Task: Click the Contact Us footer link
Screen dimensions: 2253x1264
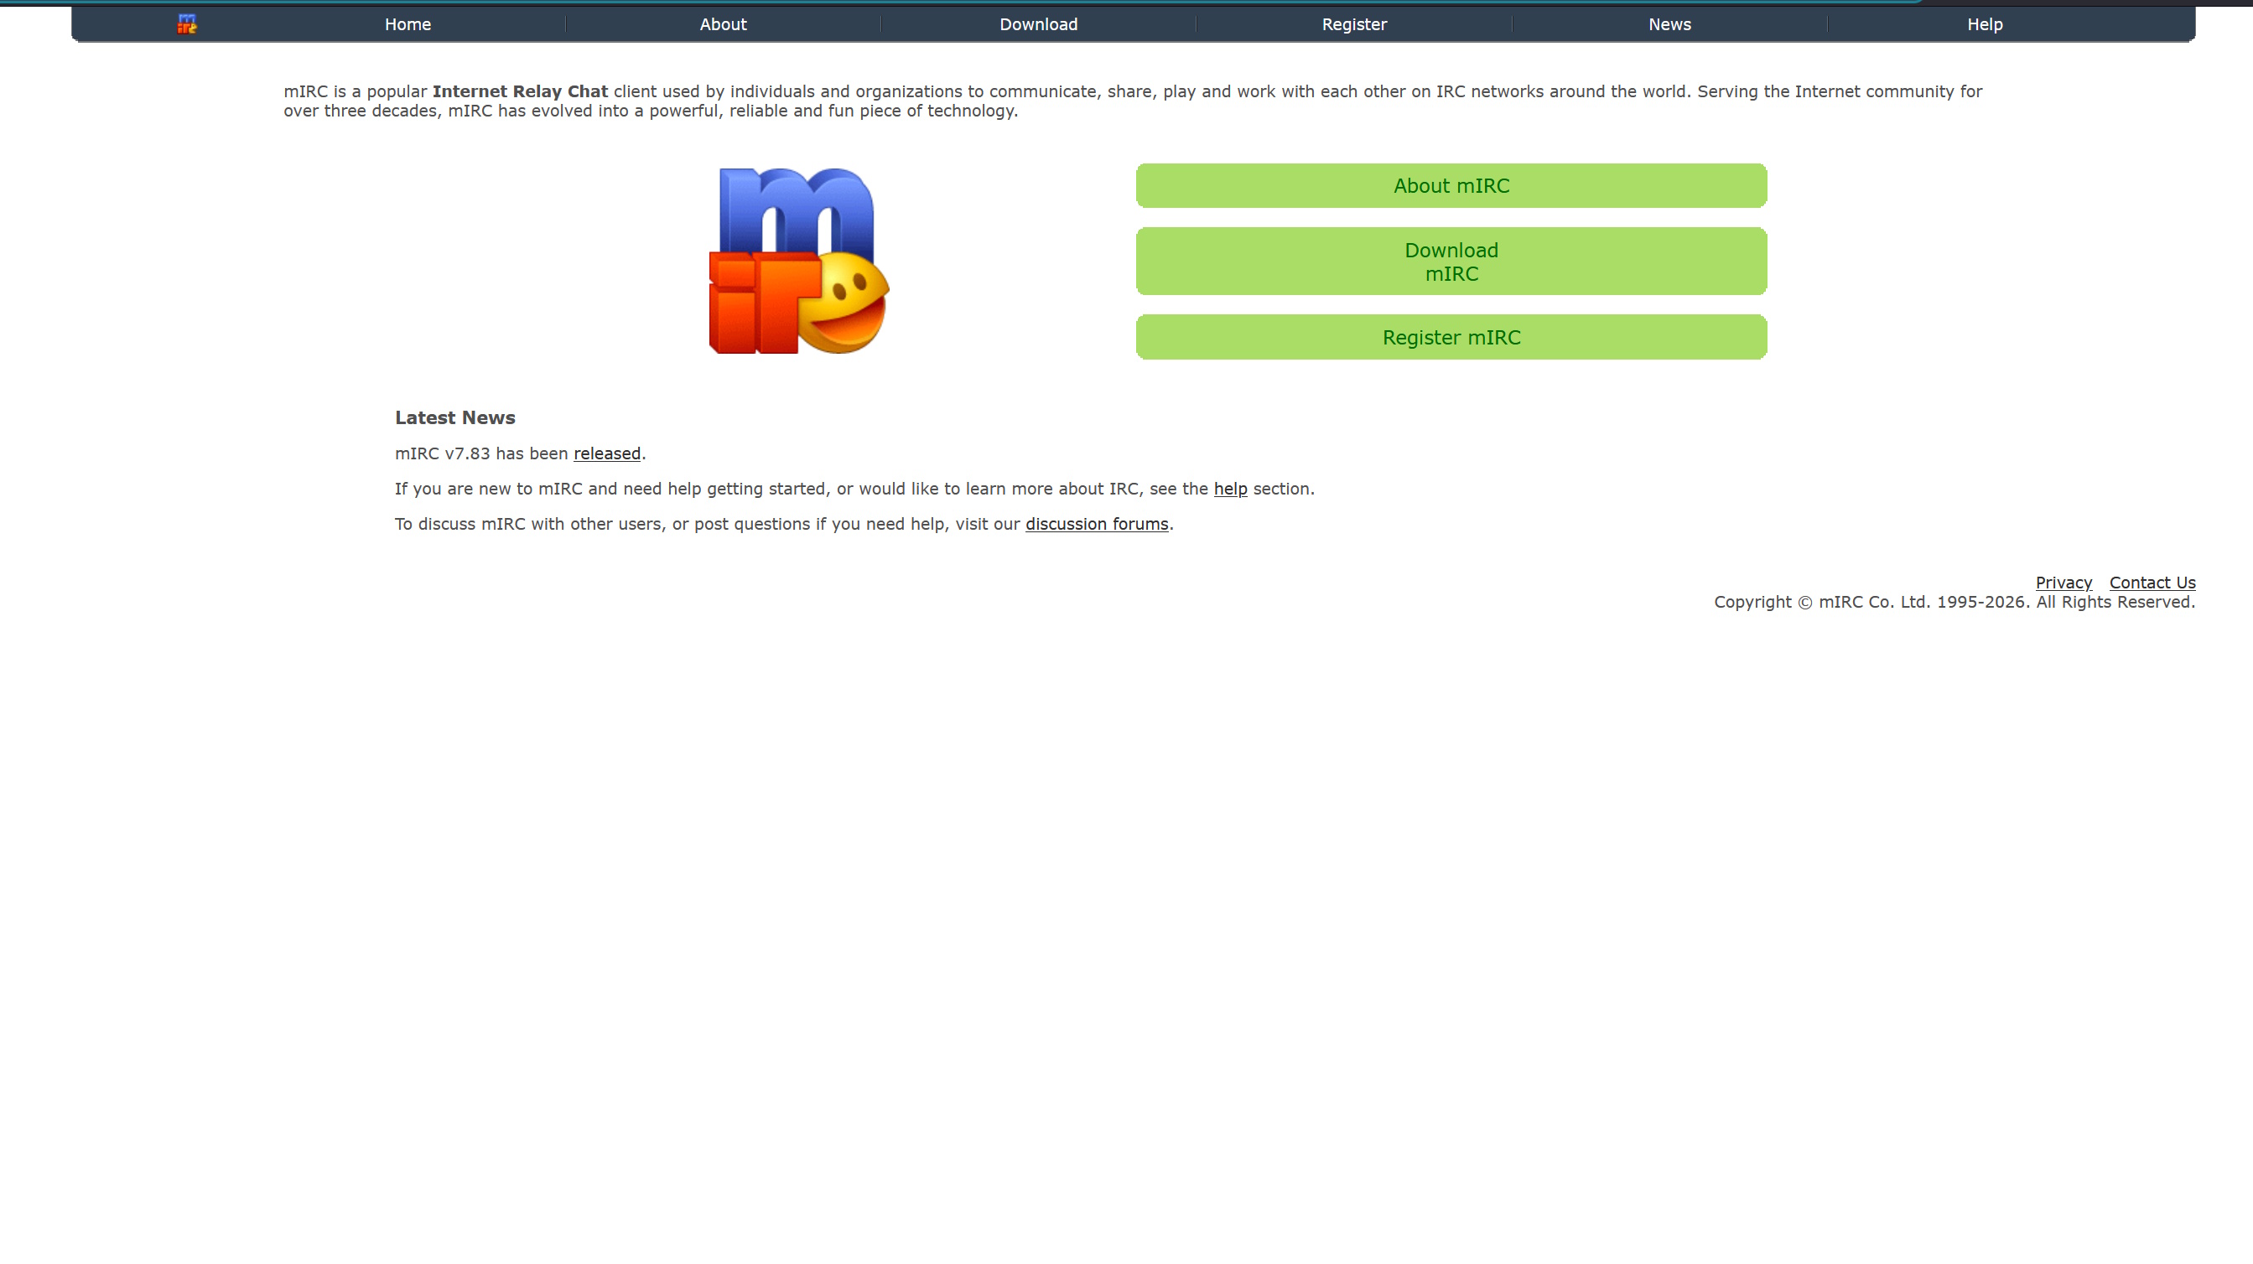Action: pyautogui.click(x=2152, y=583)
